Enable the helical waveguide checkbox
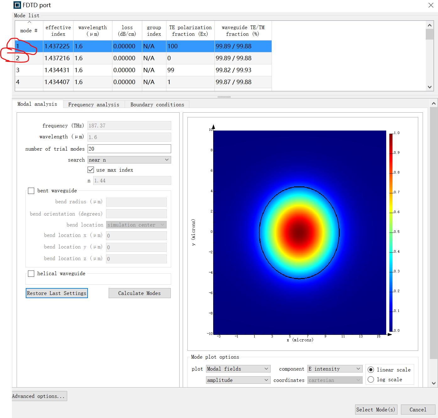Viewport: 438px width, 418px height. (31, 274)
